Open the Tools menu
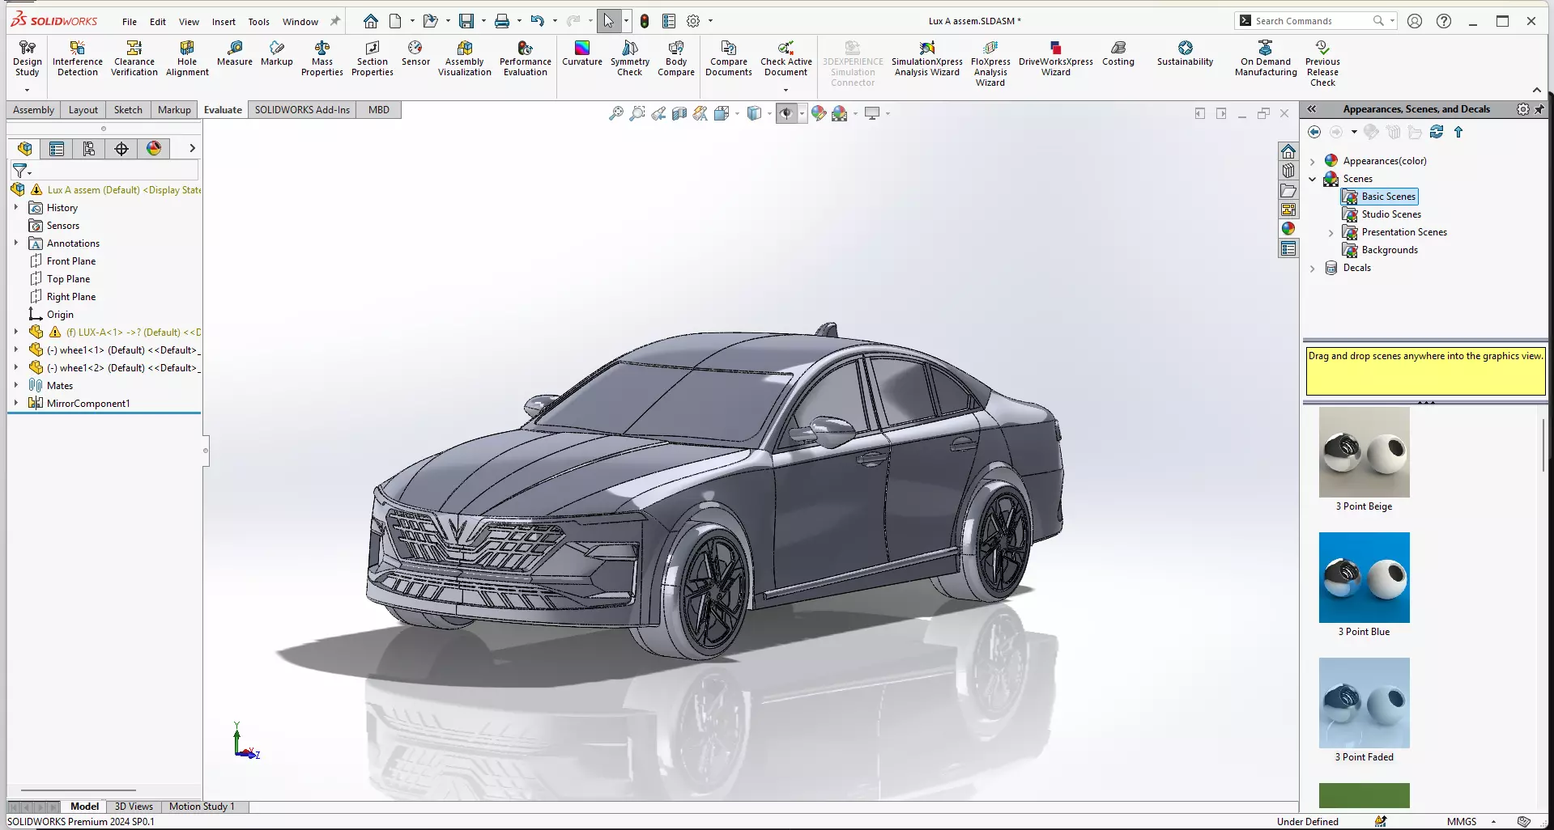This screenshot has width=1554, height=830. [258, 22]
